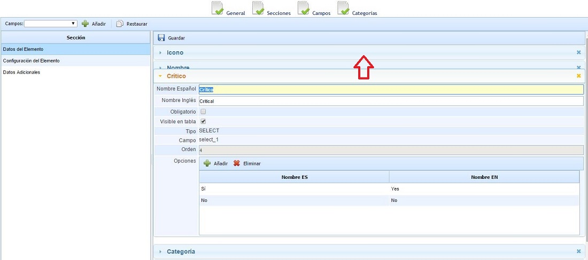The image size is (588, 260).
Task: Uncheck the Visible en tabla checkbox
Action: coord(203,121)
